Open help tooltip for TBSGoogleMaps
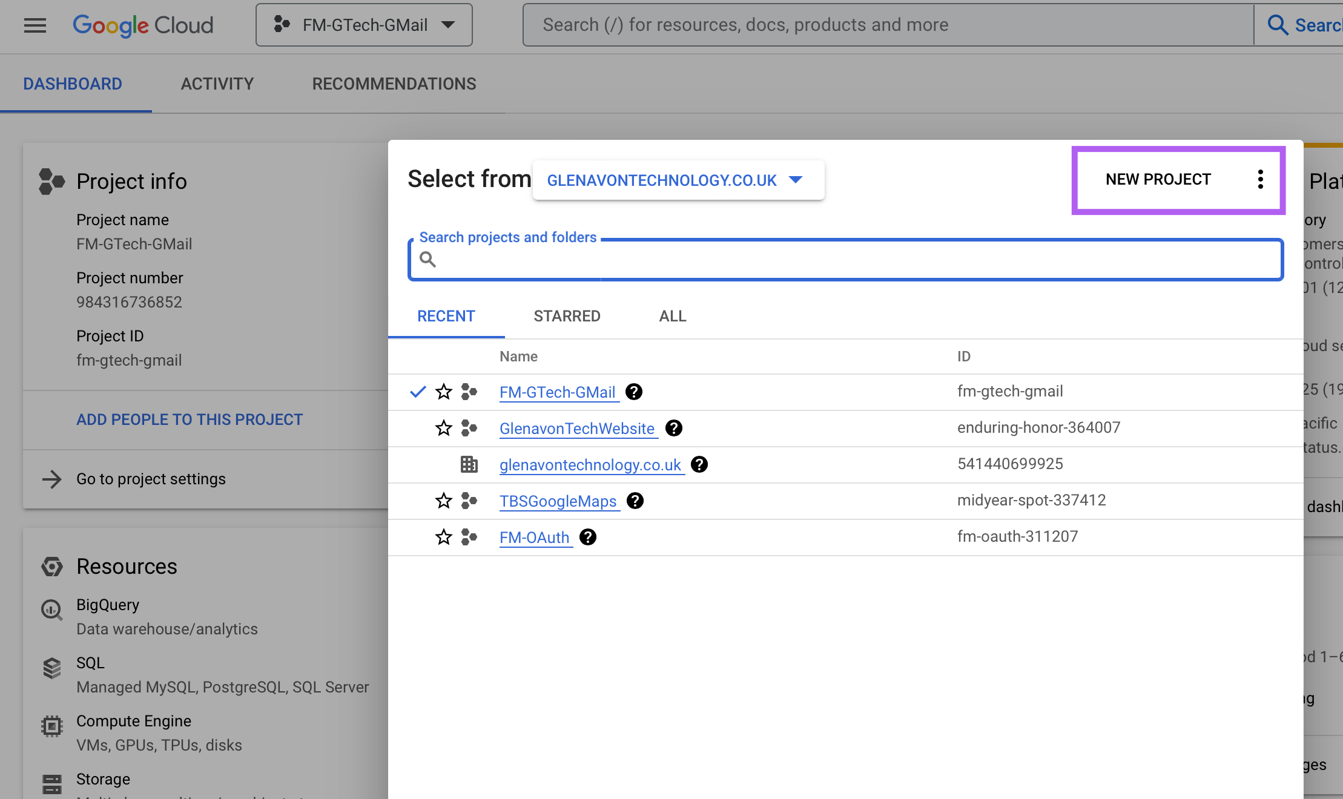1343x799 pixels. [x=635, y=501]
